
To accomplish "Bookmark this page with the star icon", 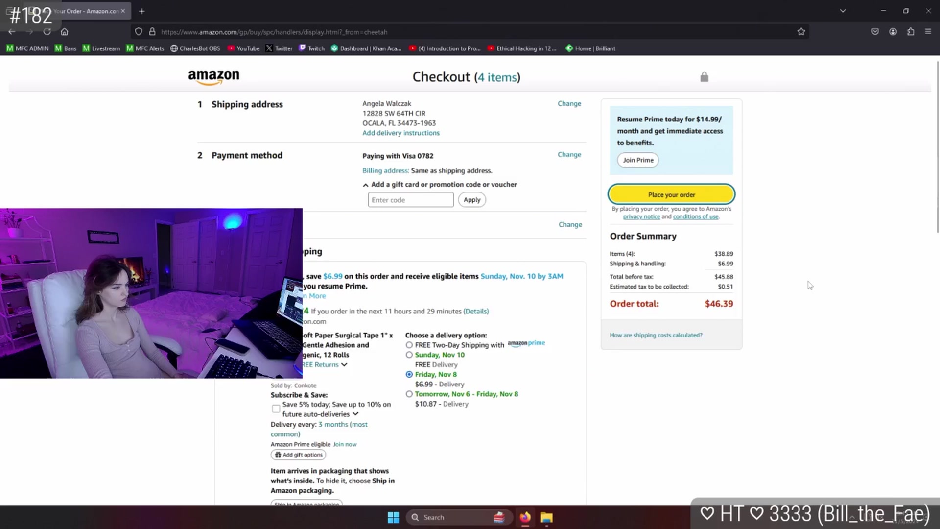I will point(801,32).
